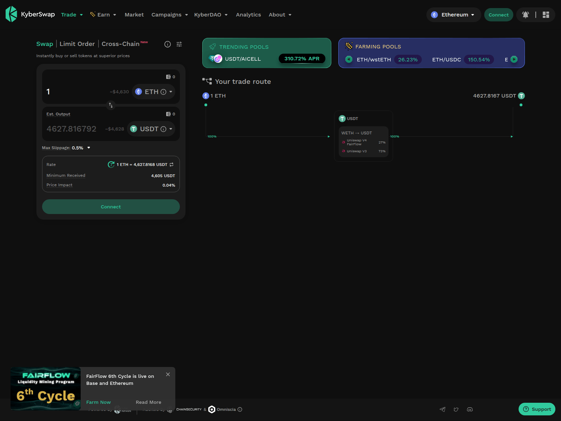Click the Uniswap V4 FairFlow route entry
The width and height of the screenshot is (561, 421).
364,142
